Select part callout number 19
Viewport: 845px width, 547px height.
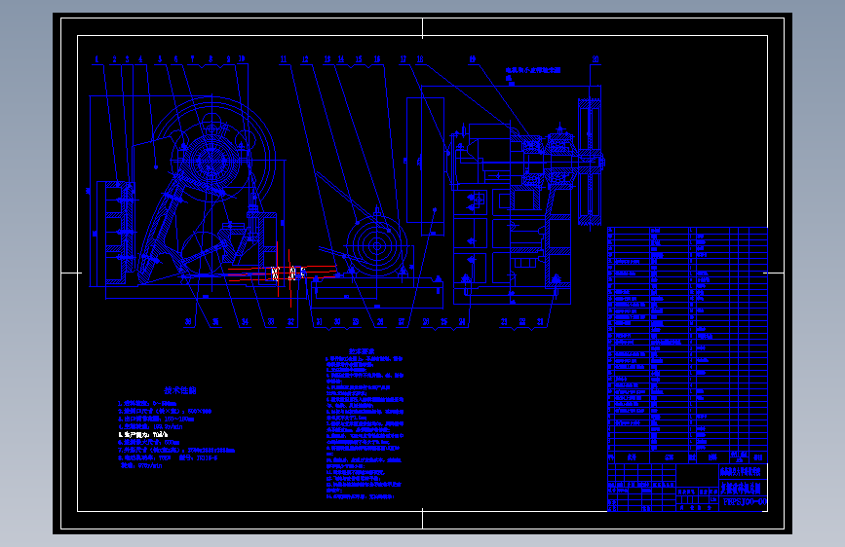coord(472,59)
